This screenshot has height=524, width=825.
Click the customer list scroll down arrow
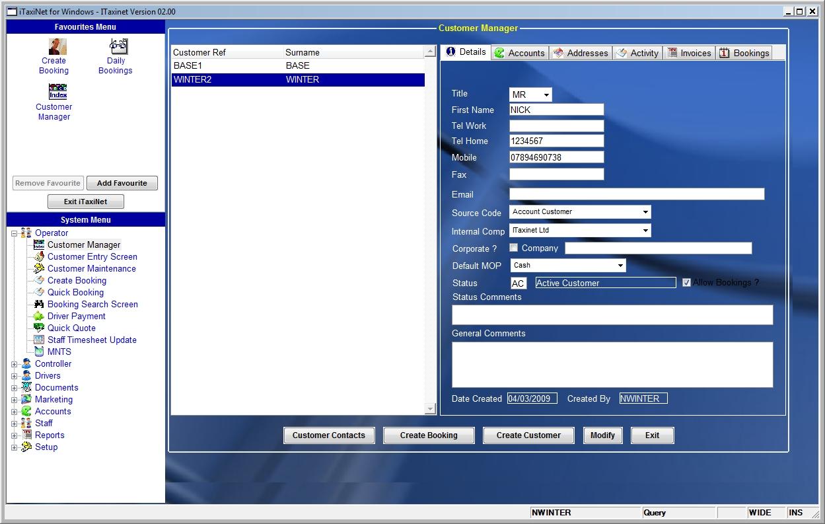431,409
